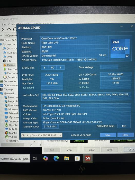The width and height of the screenshot is (135, 180).
Task: Minimize the AIDA64 CPUID window
Action: click(x=122, y=26)
